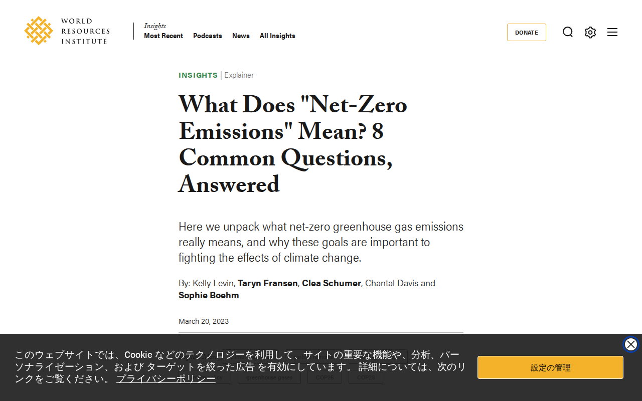The height and width of the screenshot is (401, 642).
Task: View author Clea Schumer's profile
Action: point(332,283)
